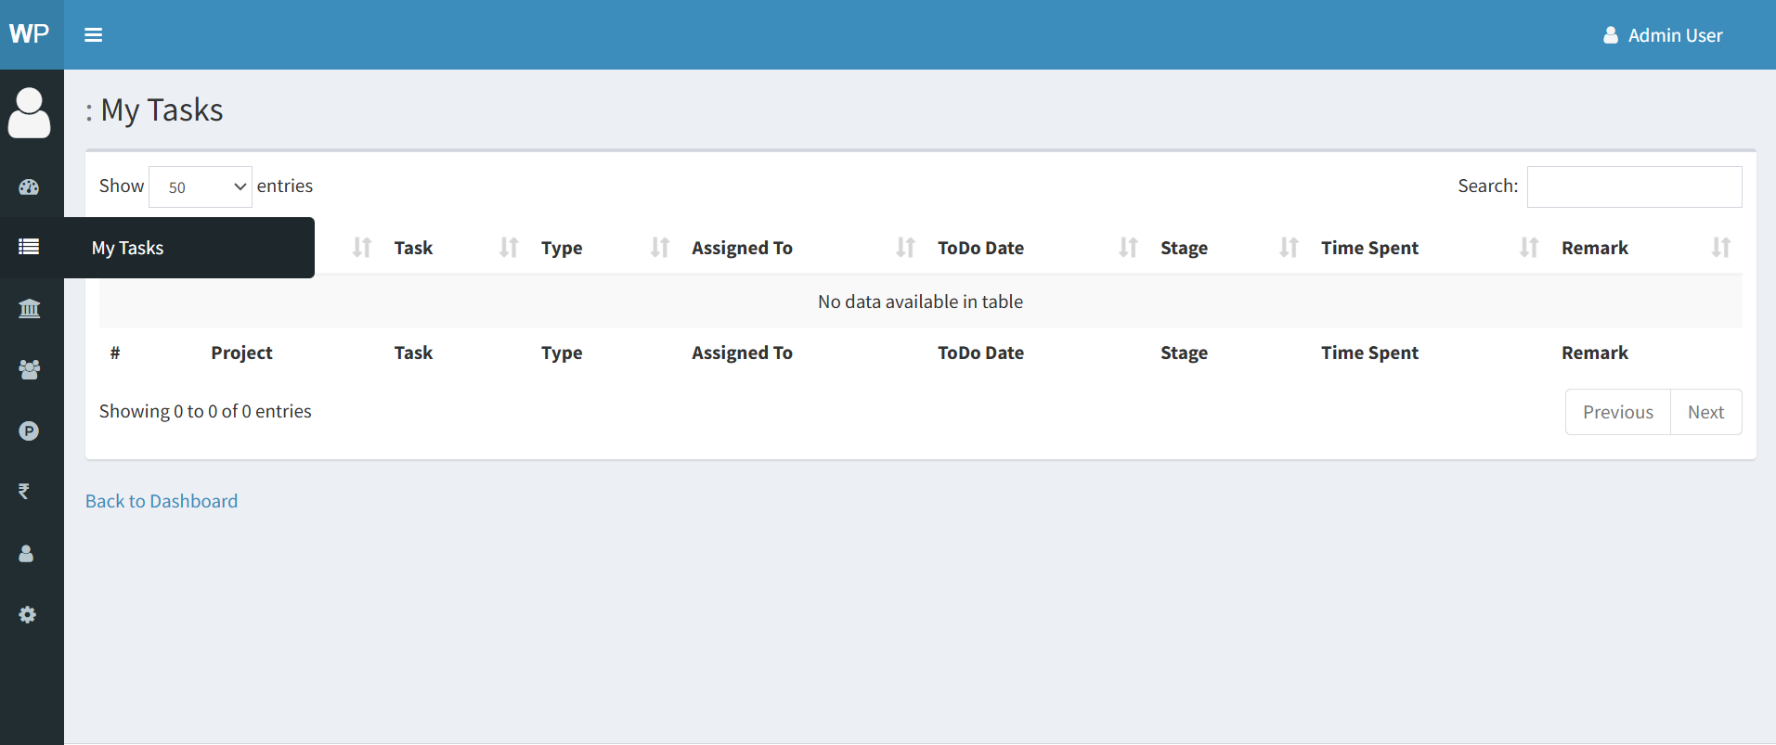Focus the Search input field
Image resolution: width=1776 pixels, height=745 pixels.
click(x=1634, y=186)
